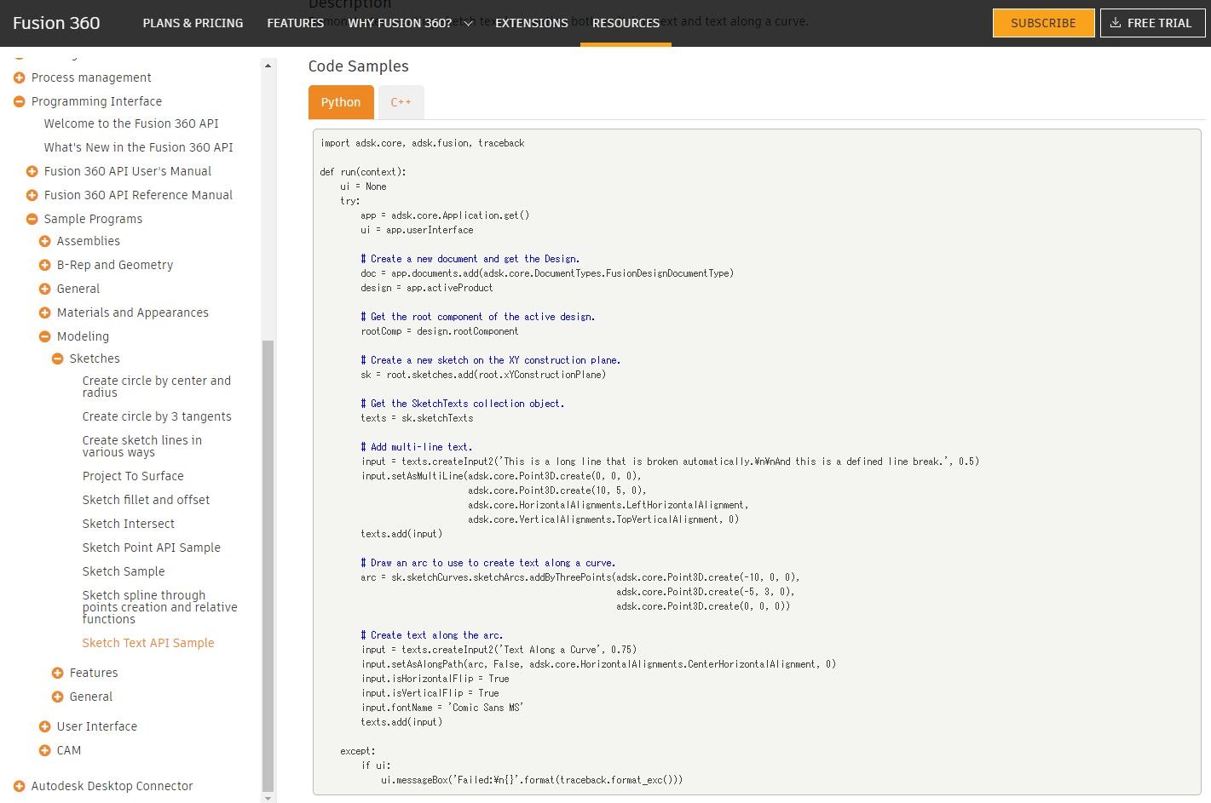1211x803 pixels.
Task: Start the Free Trial download
Action: (x=1152, y=23)
